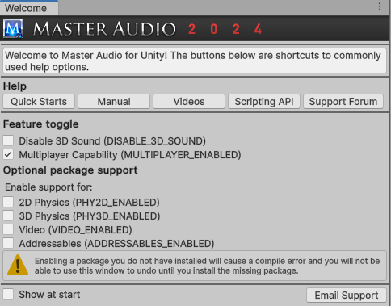This screenshot has width=391, height=306.
Task: Tick the Video (VIDEO_ENABLED) checkbox
Action: click(8, 229)
